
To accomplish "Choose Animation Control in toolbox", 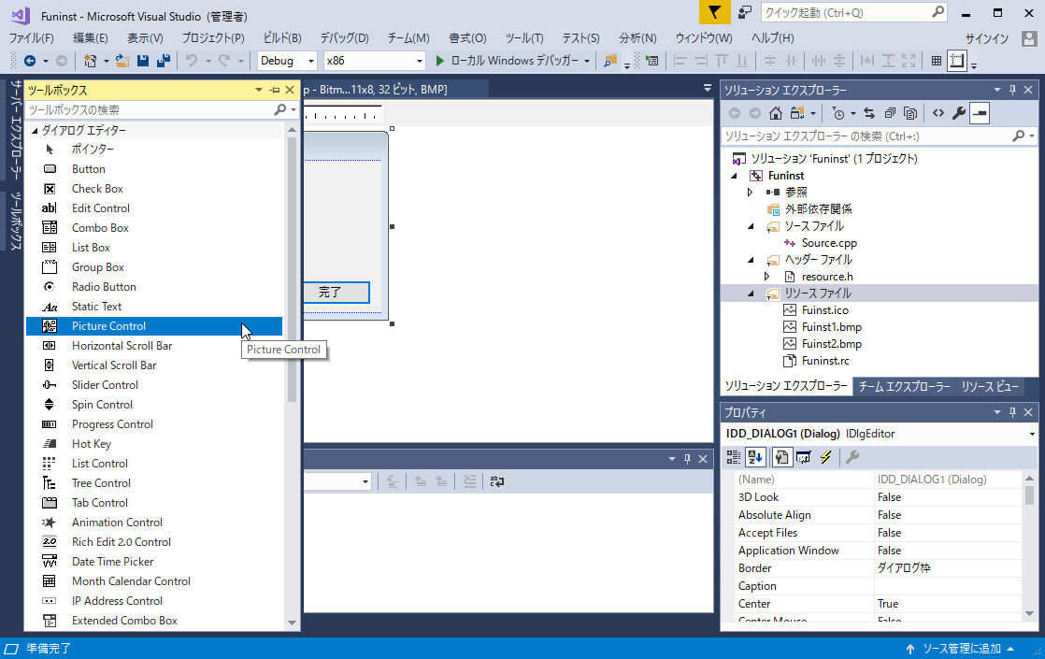I will [154, 523].
